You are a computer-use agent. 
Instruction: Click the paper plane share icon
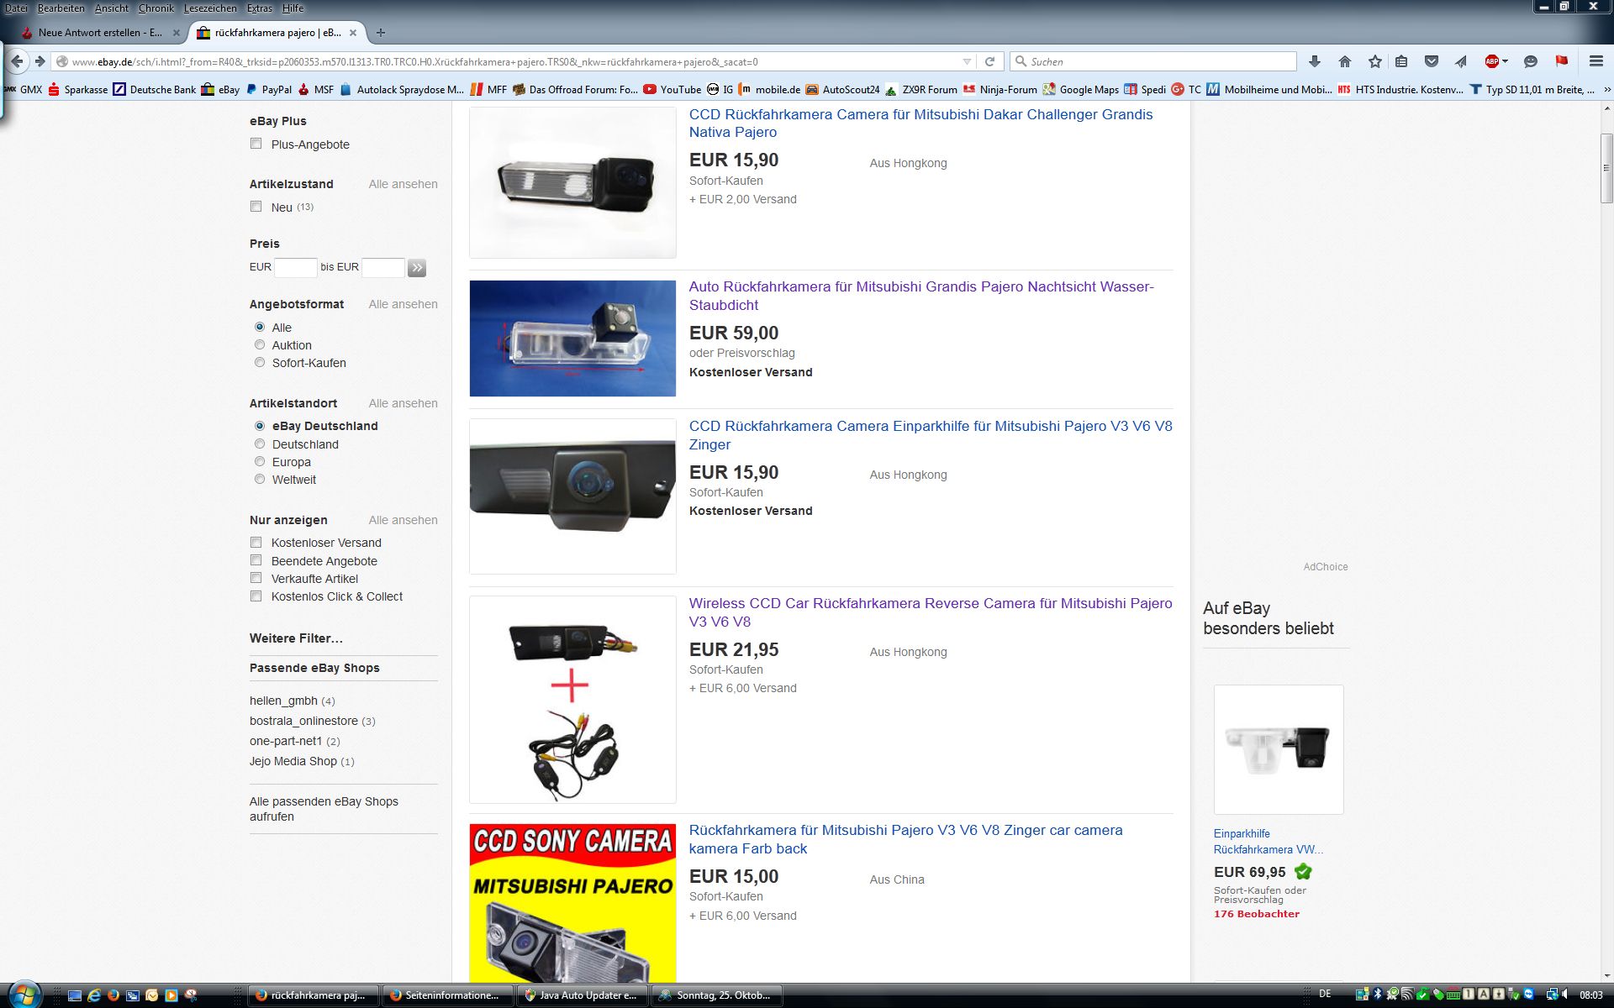(1461, 61)
